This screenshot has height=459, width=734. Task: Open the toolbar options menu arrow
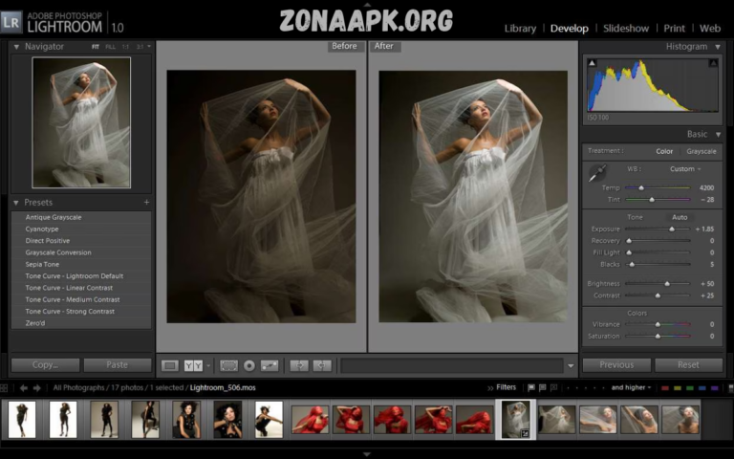tap(571, 366)
